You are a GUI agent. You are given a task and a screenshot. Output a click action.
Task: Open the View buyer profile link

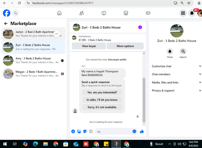(x=117, y=60)
